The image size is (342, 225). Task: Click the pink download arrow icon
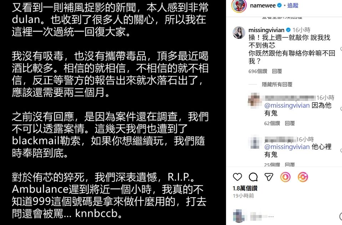coord(285,177)
